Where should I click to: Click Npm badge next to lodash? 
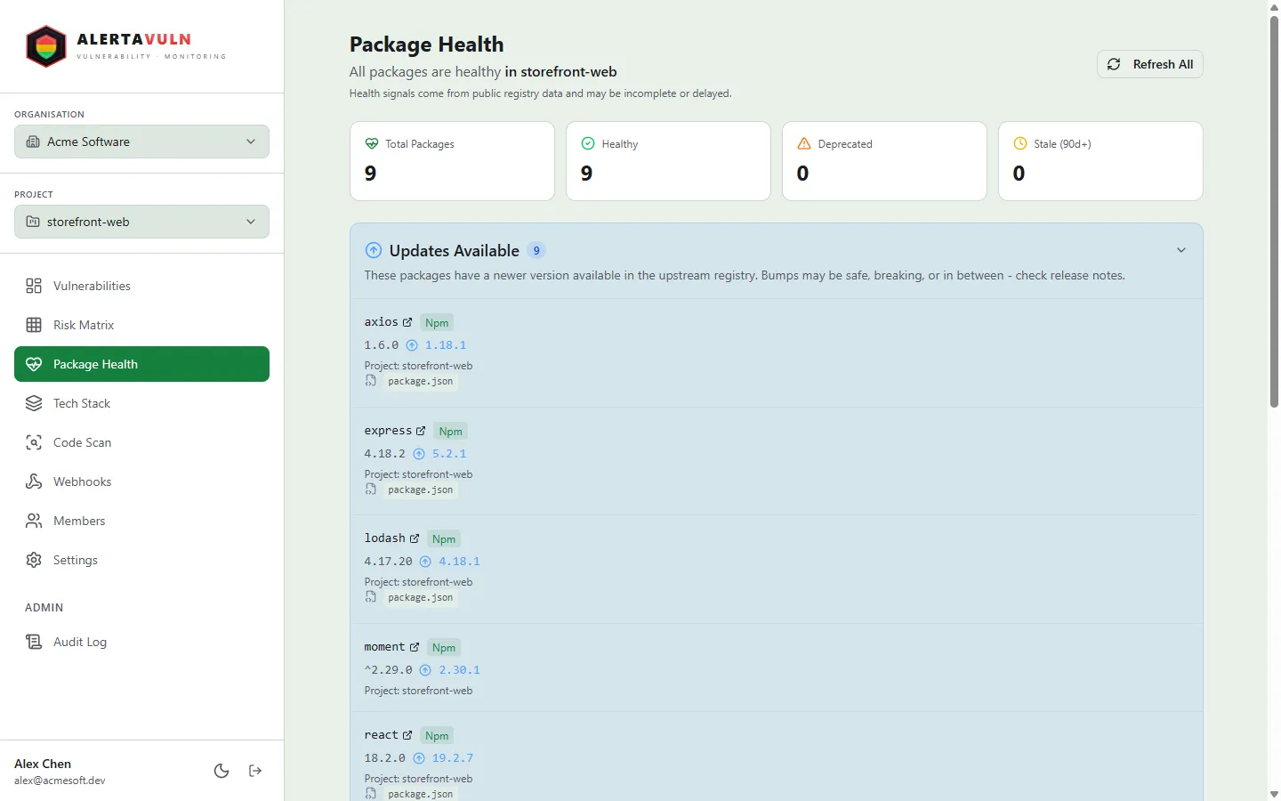click(444, 539)
